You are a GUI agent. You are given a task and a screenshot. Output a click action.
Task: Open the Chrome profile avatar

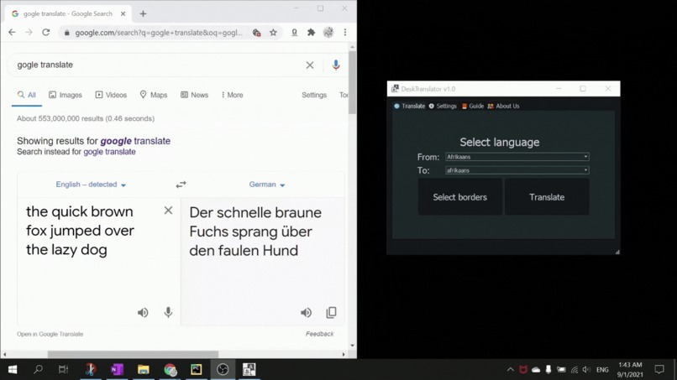328,33
